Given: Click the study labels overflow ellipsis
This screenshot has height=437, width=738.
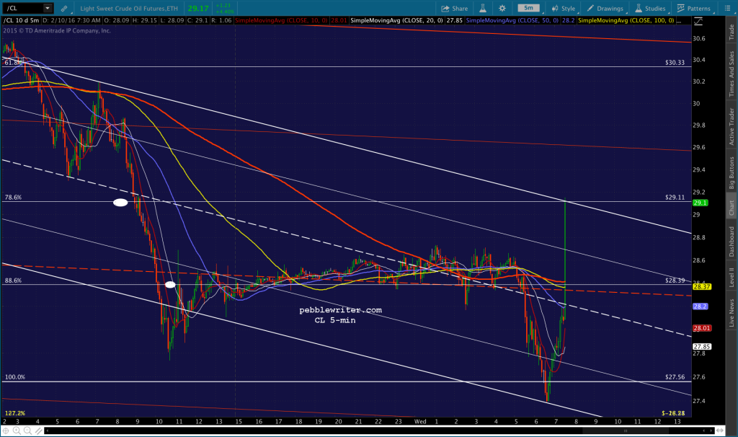Looking at the screenshot, I should (680, 21).
